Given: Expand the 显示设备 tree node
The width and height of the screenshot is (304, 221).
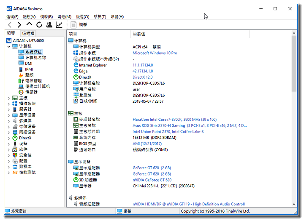Looking at the screenshot, I should pyautogui.click(x=9, y=115).
